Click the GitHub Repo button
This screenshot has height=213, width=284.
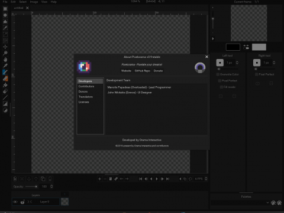[x=143, y=71]
